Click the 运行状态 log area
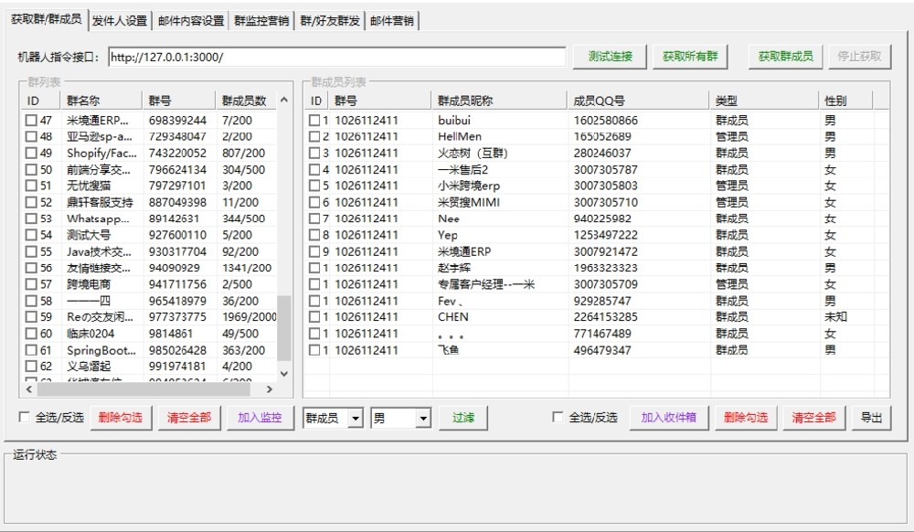 (455, 489)
